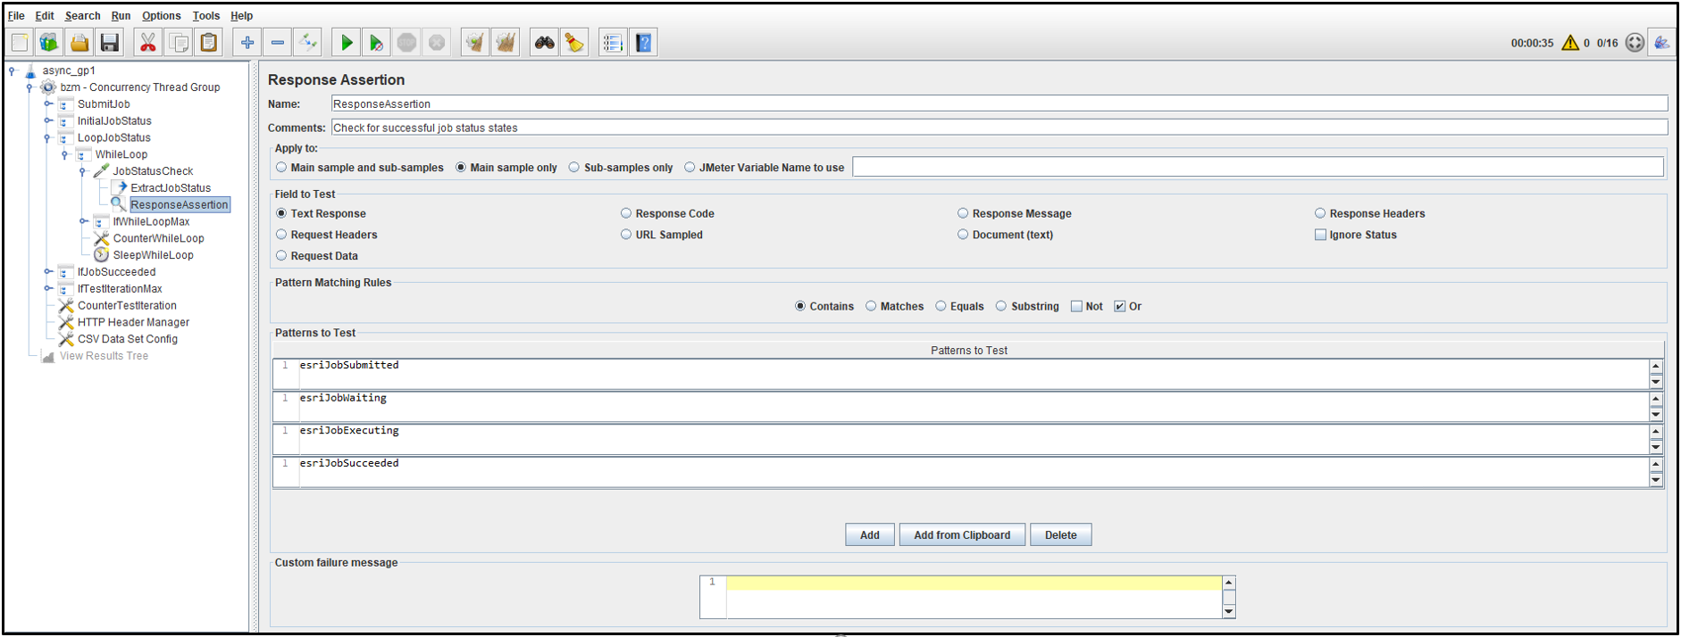1681x637 pixels.
Task: Click the JMeter Variable Name text field
Action: click(1258, 167)
